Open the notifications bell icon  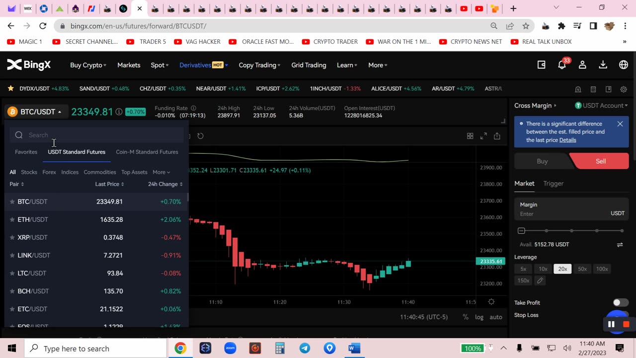(561, 65)
